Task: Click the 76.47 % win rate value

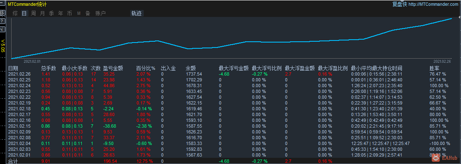Action: (438, 74)
